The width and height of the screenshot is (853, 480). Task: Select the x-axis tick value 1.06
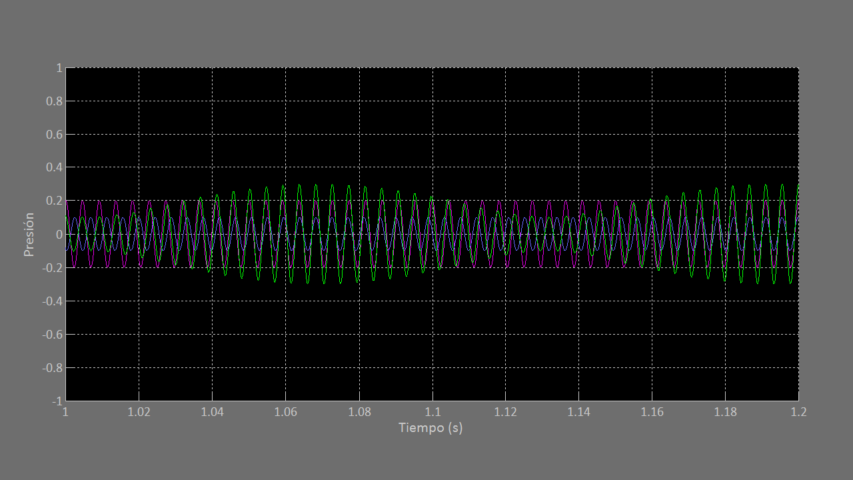tap(285, 412)
